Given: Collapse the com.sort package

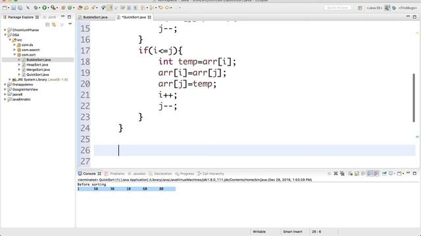Looking at the screenshot, I should pos(14,55).
